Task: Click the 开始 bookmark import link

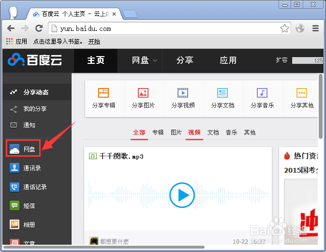Action: coord(94,42)
